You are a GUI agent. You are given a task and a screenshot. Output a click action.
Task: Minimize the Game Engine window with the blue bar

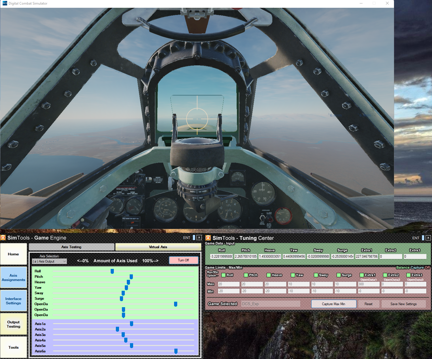194,238
